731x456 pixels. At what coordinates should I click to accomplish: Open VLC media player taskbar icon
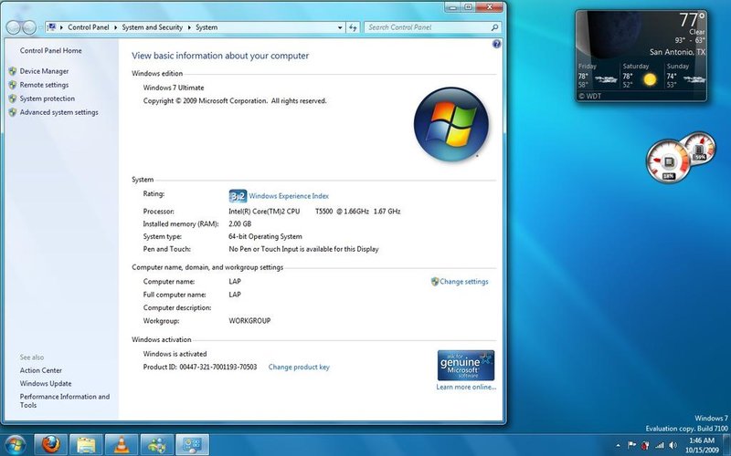[122, 445]
